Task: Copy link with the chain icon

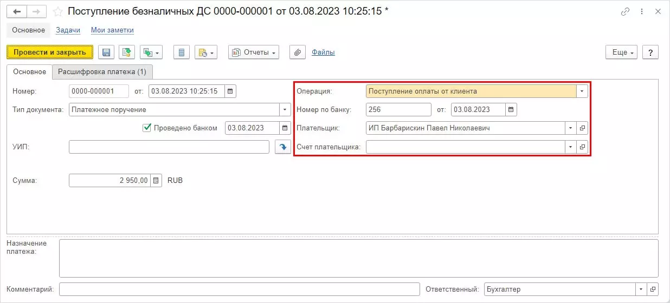Action: point(626,11)
